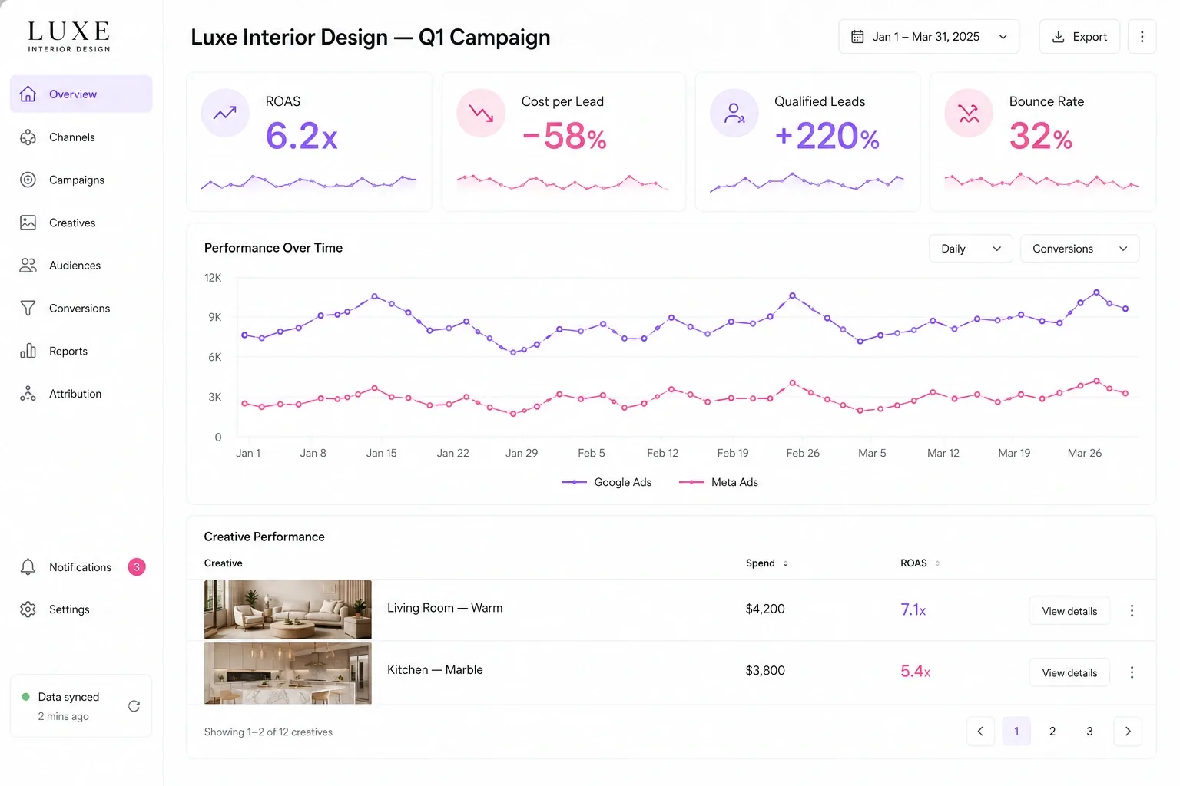Click the Conversions funnel icon
This screenshot has height=786, width=1180.
point(28,308)
